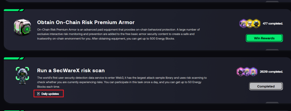Click middle yellow avatar in Premium Armor card
291x111 pixels.
coord(250,24)
